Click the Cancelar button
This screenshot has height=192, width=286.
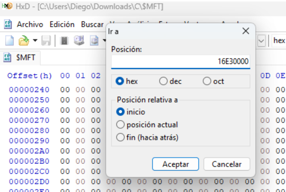click(227, 164)
